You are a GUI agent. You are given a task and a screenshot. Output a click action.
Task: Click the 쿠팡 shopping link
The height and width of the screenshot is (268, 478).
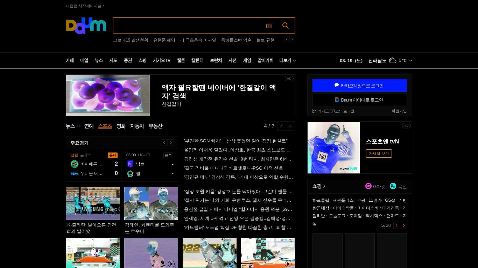point(361,200)
